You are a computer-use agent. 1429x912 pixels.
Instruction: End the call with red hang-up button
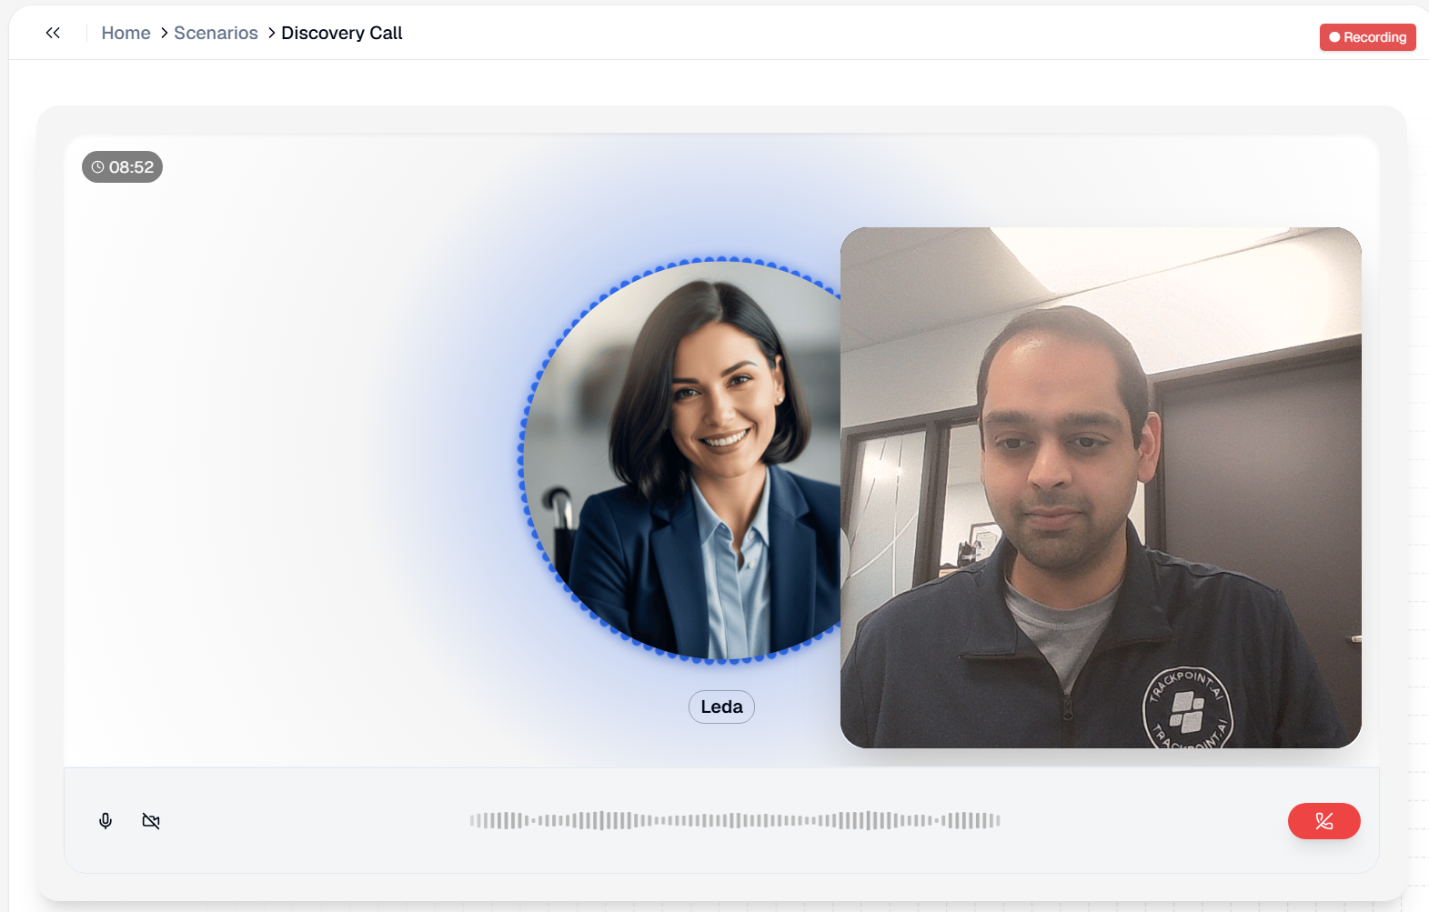pos(1323,821)
